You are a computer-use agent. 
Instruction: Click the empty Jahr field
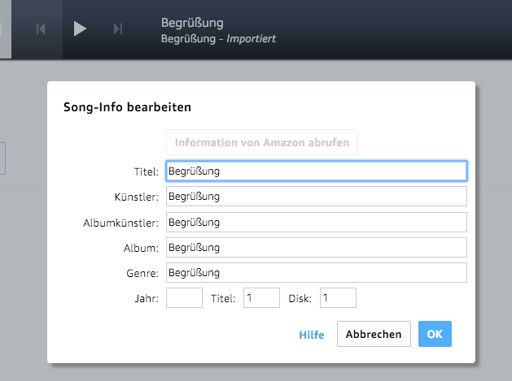pos(184,298)
